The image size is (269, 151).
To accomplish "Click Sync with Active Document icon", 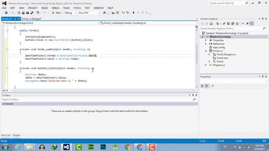I will point(224,23).
